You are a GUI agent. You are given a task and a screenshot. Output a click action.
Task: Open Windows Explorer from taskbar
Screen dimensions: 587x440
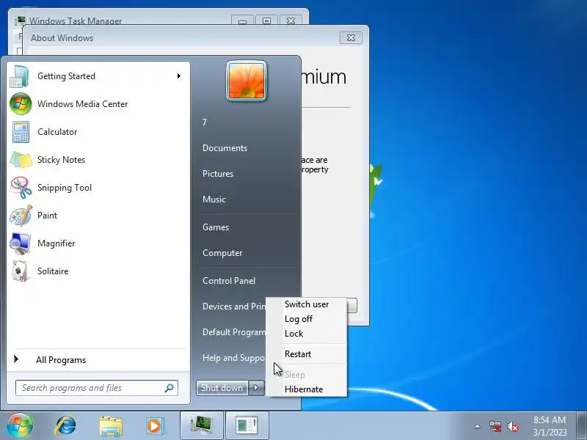[x=111, y=426]
